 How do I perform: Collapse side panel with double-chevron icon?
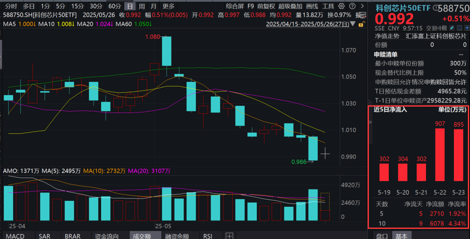371,122
